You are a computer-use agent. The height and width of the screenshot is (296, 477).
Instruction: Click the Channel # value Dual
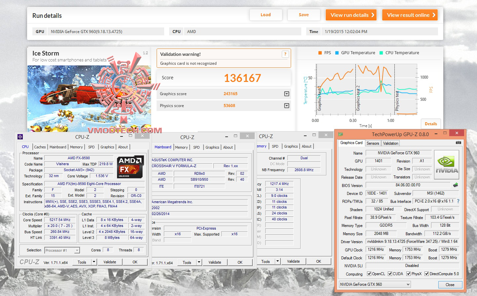coord(304,158)
